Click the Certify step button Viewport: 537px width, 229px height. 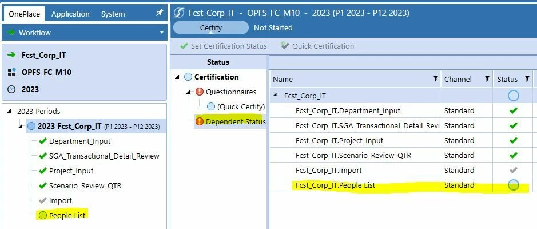(210, 28)
